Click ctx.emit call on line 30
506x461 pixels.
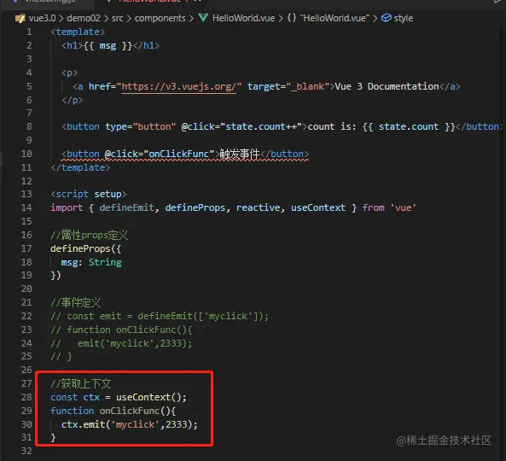click(130, 424)
